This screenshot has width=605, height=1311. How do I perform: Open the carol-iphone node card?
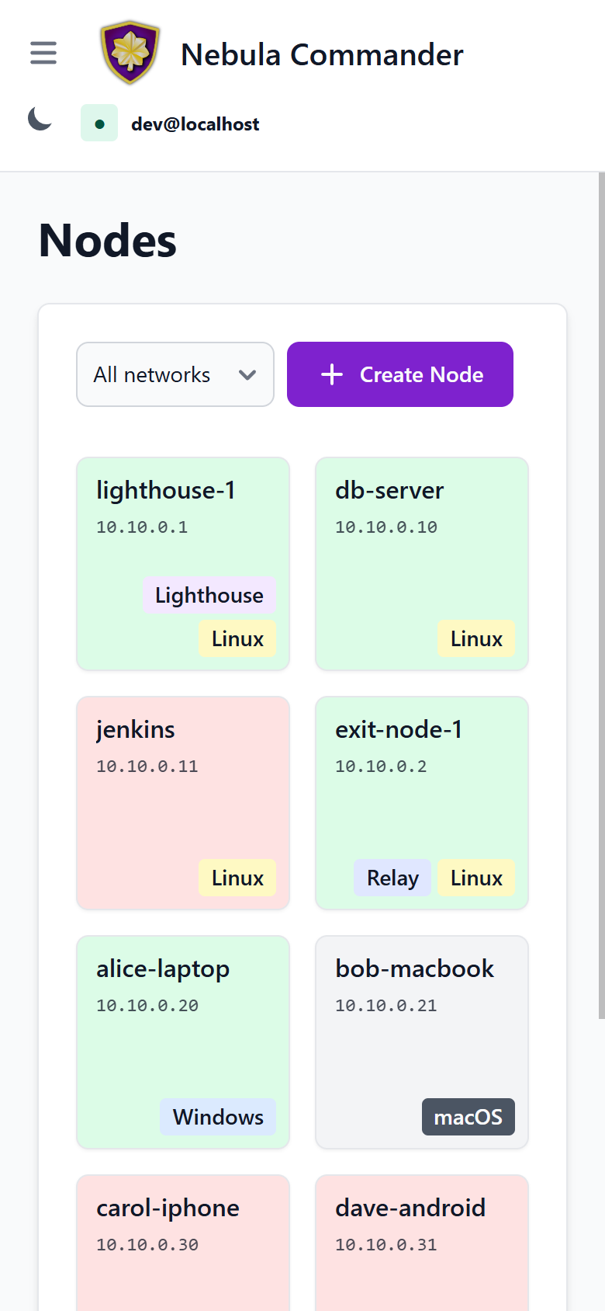tap(183, 1243)
